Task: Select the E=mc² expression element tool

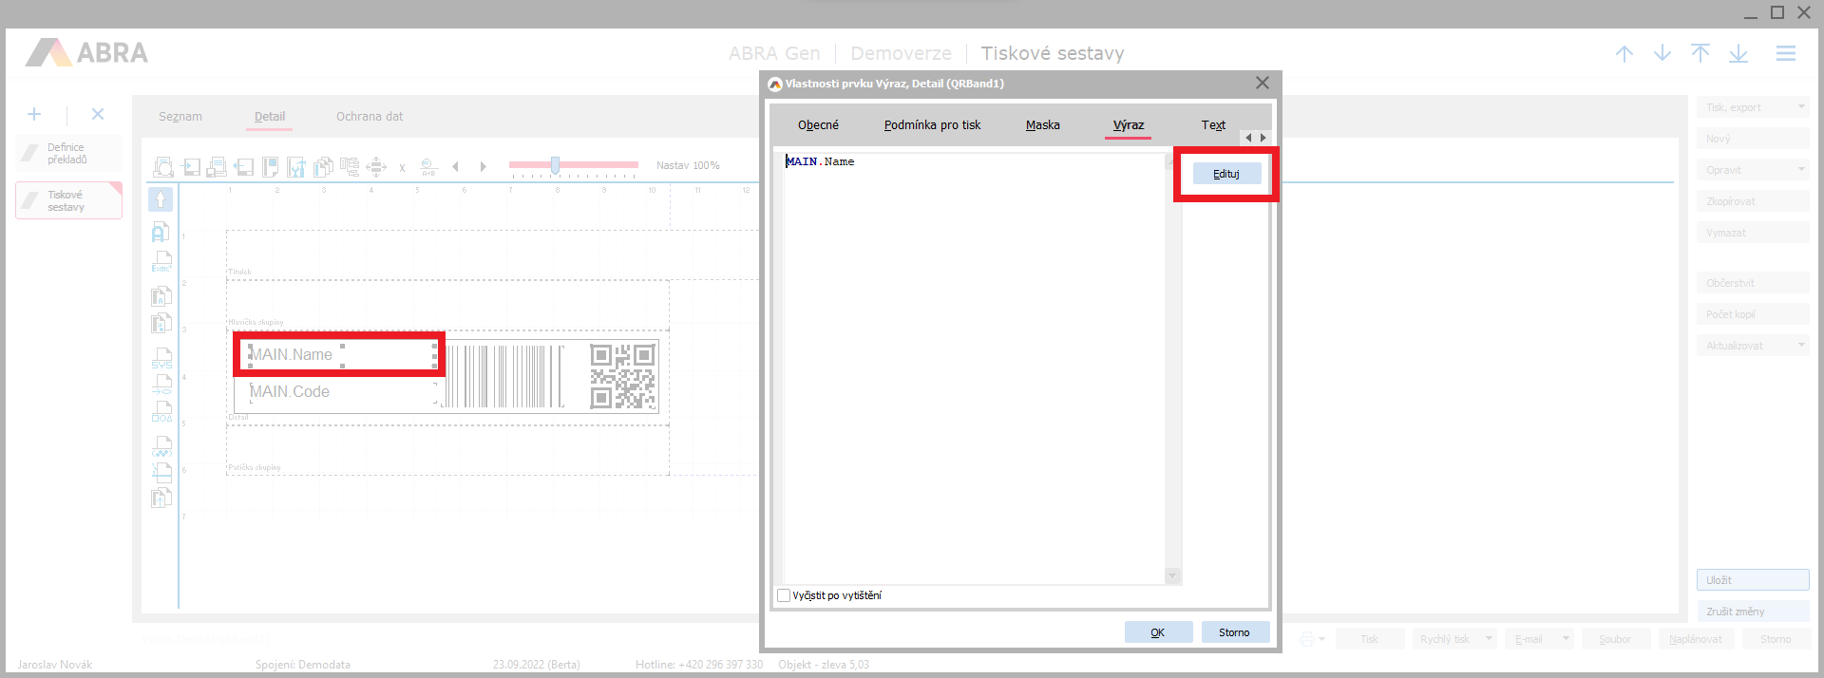Action: coord(161,262)
